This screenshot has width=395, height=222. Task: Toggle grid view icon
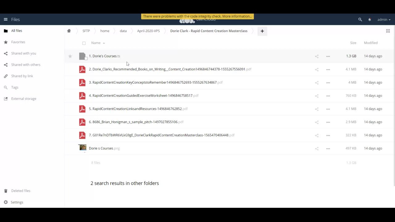tap(388, 31)
